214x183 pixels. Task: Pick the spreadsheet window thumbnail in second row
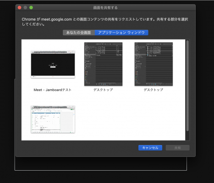53,119
